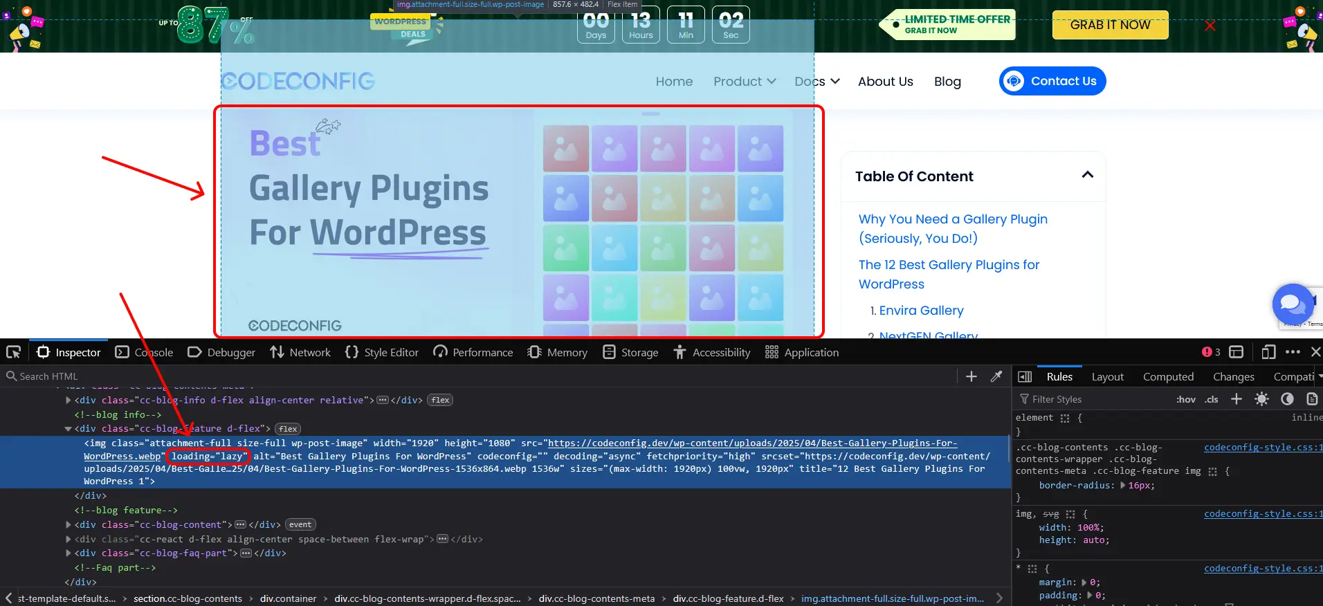Collapse the cc-blog-feature div node

point(69,429)
